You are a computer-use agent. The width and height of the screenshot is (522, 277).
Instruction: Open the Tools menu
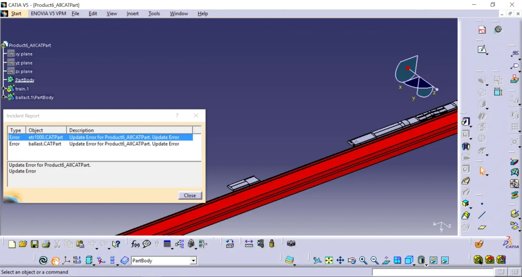[x=154, y=13]
